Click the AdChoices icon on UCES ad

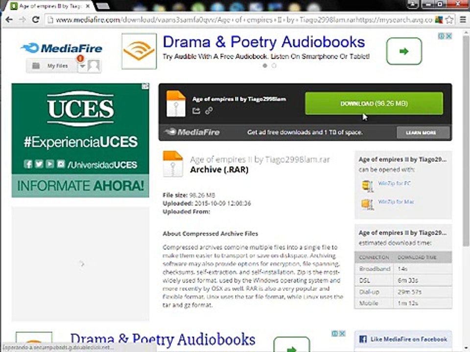[x=145, y=87]
